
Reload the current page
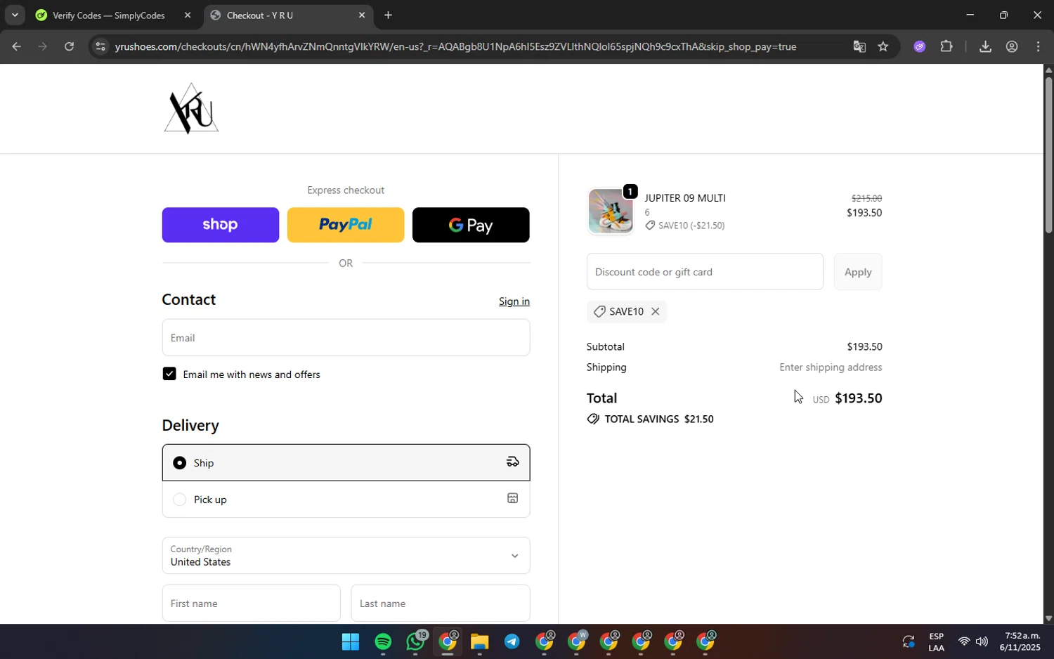[x=69, y=47]
